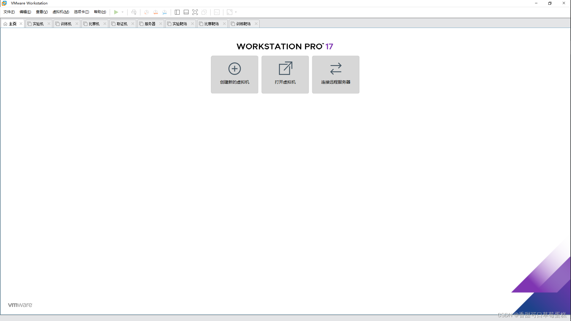Image resolution: width=571 pixels, height=321 pixels.
Task: Open the Snapshot Manager wrench icon
Action: (x=164, y=12)
